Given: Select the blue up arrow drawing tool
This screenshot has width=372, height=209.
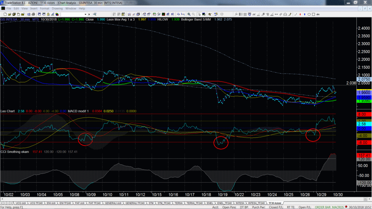Looking at the screenshot, I should click(304, 14).
